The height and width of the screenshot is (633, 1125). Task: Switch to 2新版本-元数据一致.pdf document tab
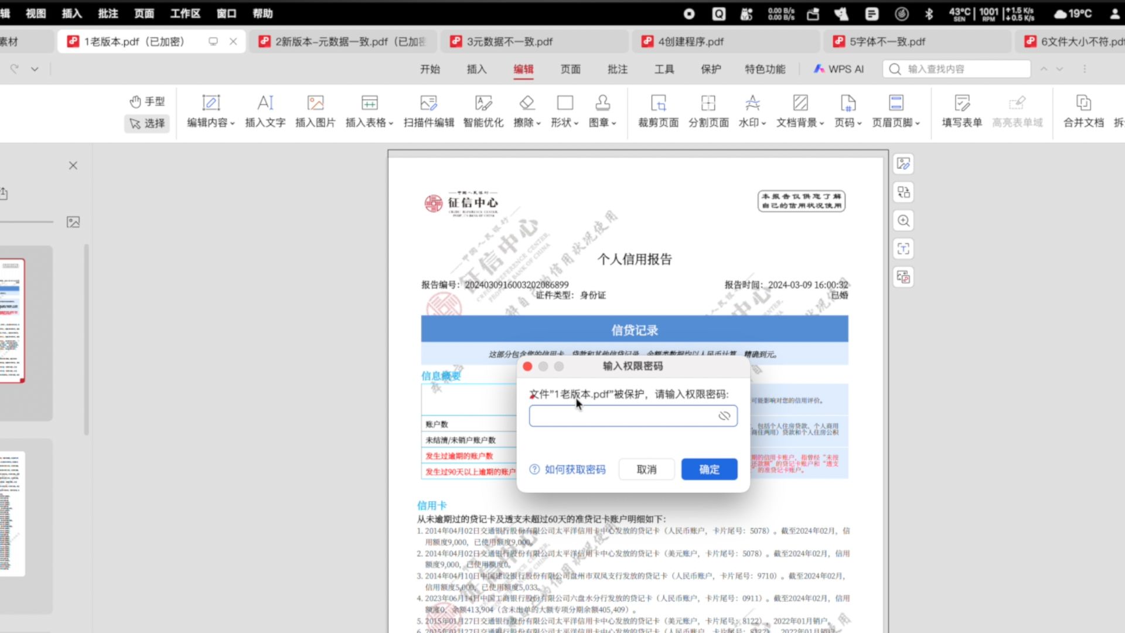click(x=343, y=42)
